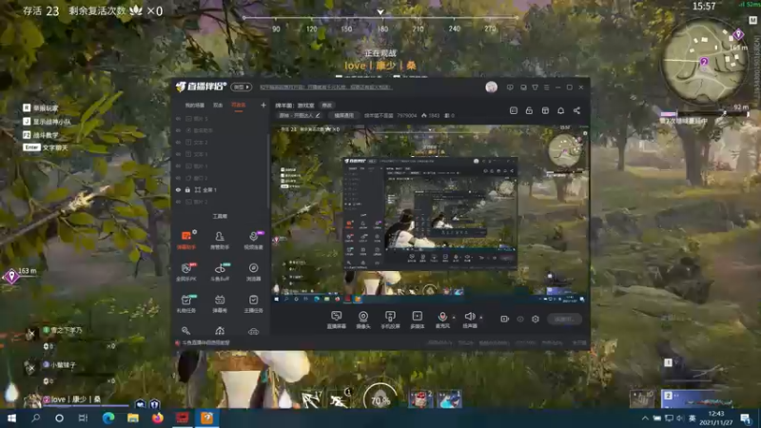This screenshot has width=761, height=428.
Task: Toggle visibility of the 图片 2 source
Action: (178, 202)
